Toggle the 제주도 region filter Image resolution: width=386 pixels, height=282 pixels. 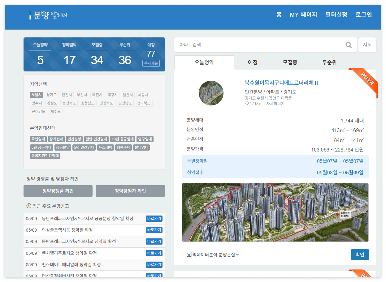[x=55, y=112]
